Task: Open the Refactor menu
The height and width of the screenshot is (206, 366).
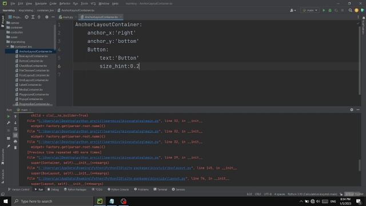Action: [x=65, y=3]
